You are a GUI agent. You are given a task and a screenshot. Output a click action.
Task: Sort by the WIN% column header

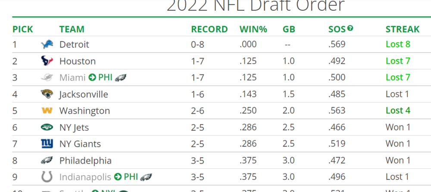(253, 29)
